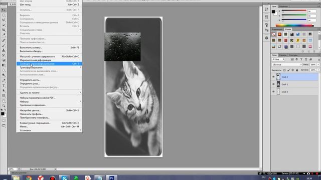The width and height of the screenshot is (321, 180).
Task: Toggle lock transparent pixels
Action: click(x=284, y=70)
